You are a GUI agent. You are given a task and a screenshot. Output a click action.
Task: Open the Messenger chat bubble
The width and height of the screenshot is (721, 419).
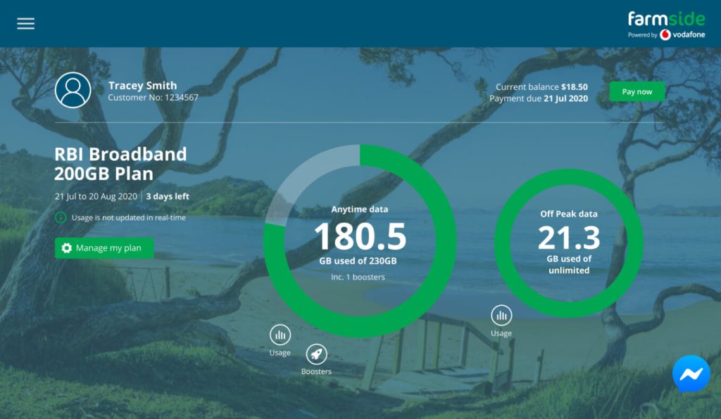(x=691, y=374)
